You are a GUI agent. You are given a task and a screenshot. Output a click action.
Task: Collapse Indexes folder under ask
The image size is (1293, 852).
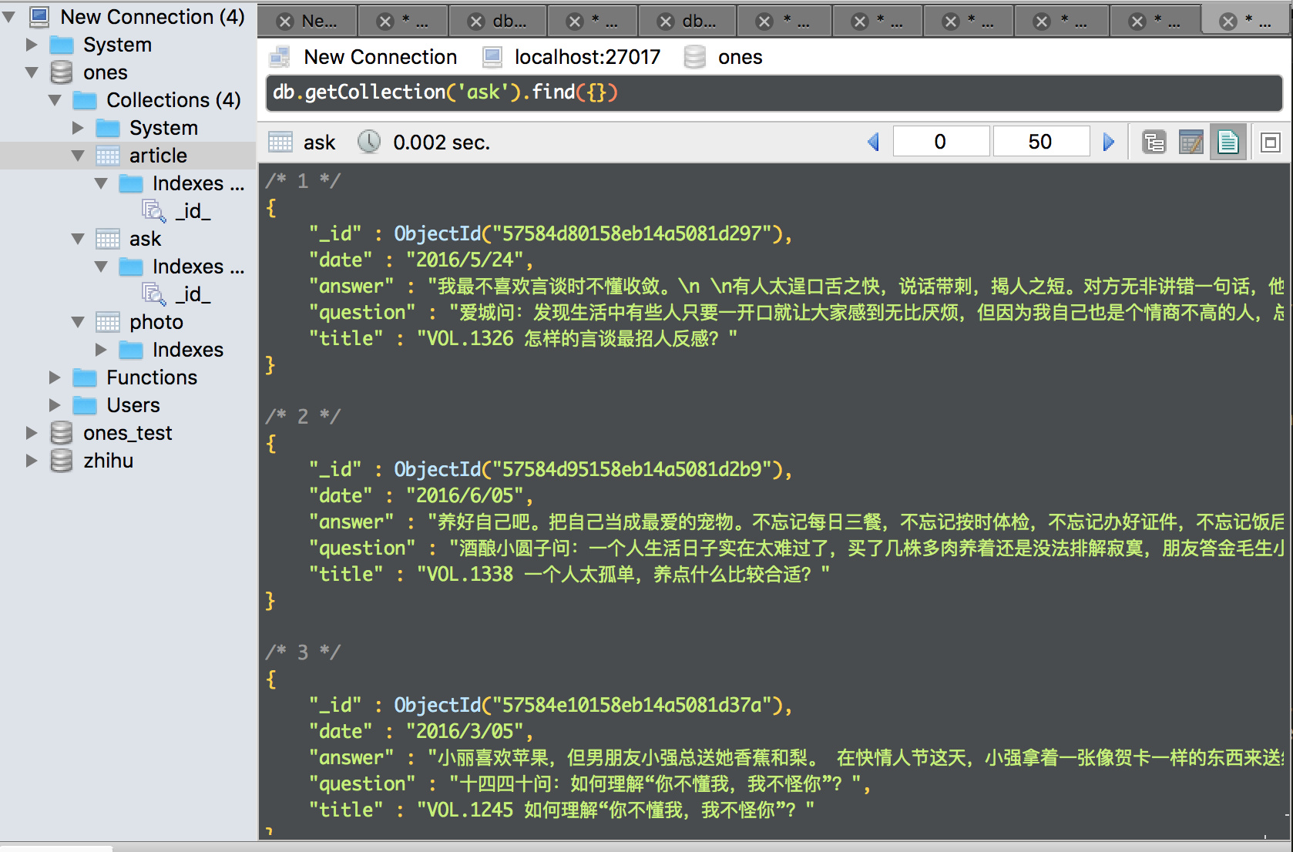coord(101,267)
